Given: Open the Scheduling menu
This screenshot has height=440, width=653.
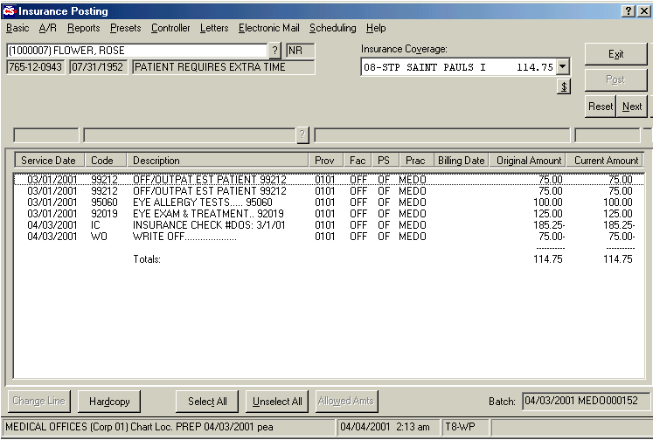Looking at the screenshot, I should coord(332,28).
